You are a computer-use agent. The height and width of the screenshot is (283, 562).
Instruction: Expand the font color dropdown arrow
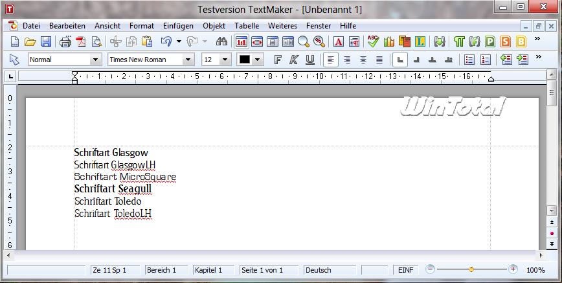(257, 60)
